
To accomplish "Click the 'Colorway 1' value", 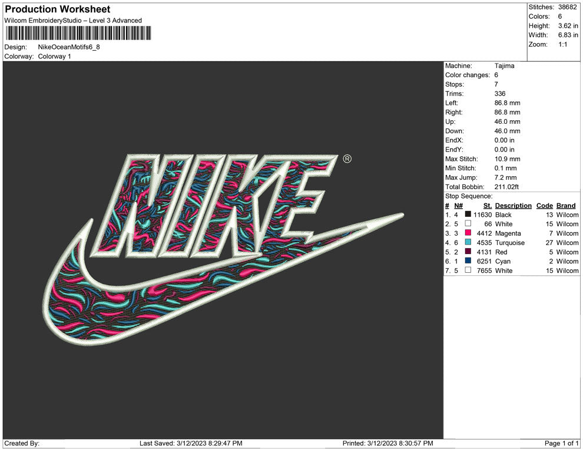I will click(54, 56).
